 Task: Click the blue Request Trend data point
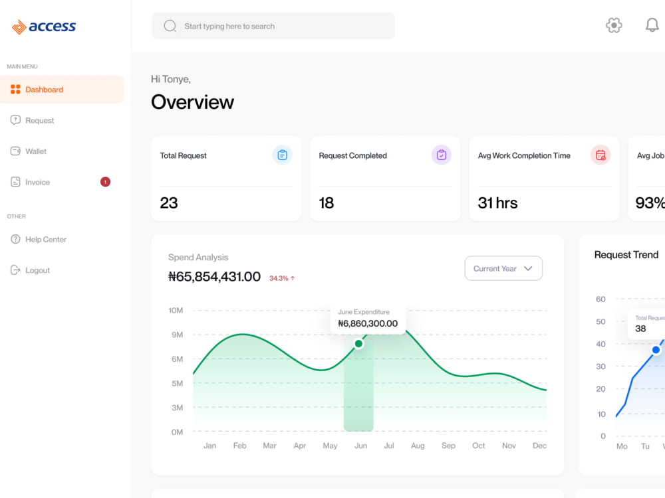(656, 350)
